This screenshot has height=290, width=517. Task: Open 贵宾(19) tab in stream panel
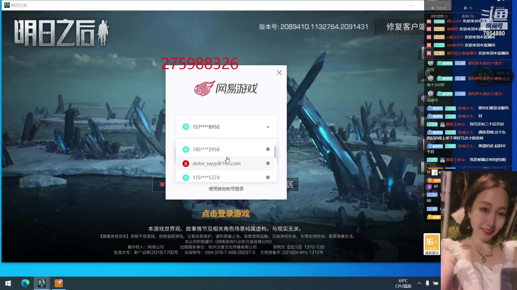(468, 16)
